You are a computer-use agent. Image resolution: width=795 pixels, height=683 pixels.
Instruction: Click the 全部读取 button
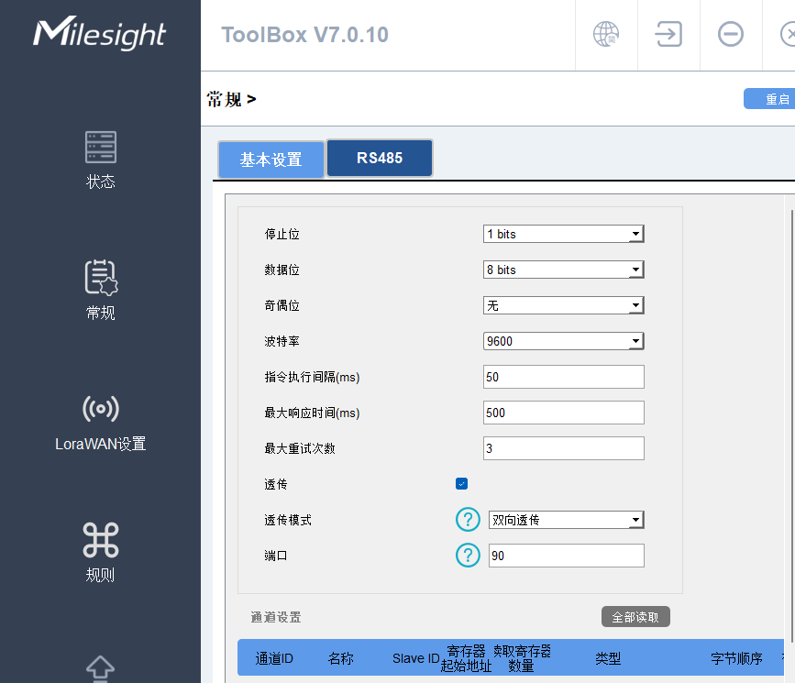(x=635, y=617)
